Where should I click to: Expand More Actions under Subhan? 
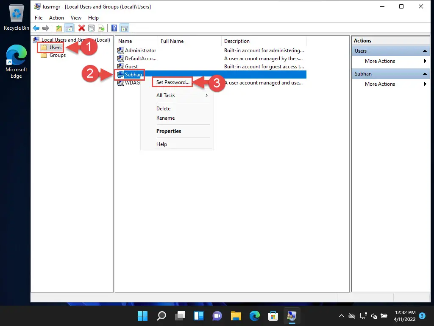(380, 84)
